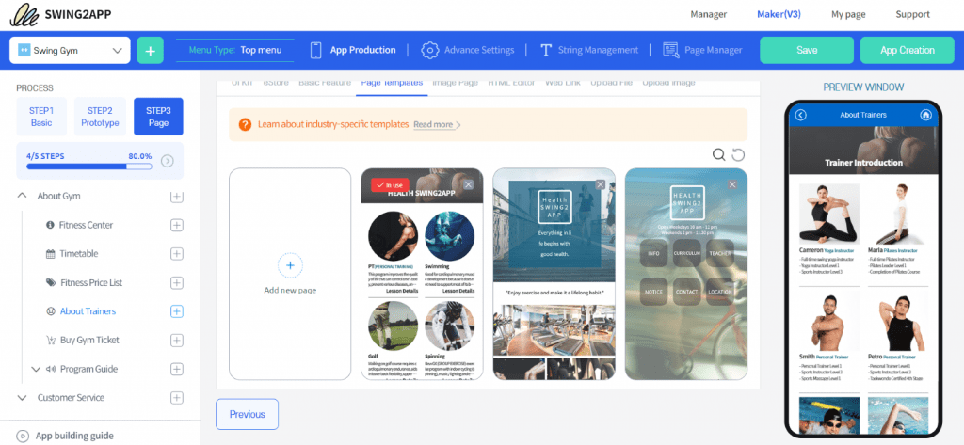Screen dimensions: 964x445
Task: Open App Production section
Action: click(x=353, y=51)
